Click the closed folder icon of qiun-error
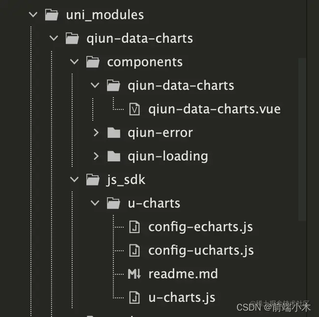Screen dimensions: 319x317 pos(114,133)
